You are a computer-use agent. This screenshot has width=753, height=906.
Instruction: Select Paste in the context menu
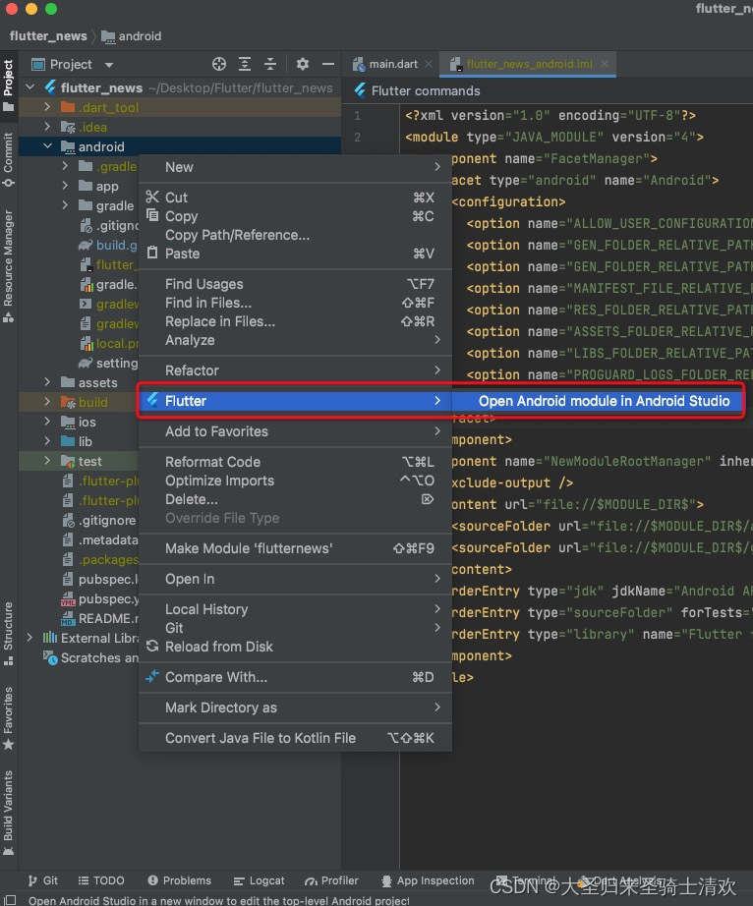[x=295, y=254]
